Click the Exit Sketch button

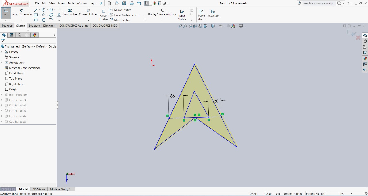6,12
